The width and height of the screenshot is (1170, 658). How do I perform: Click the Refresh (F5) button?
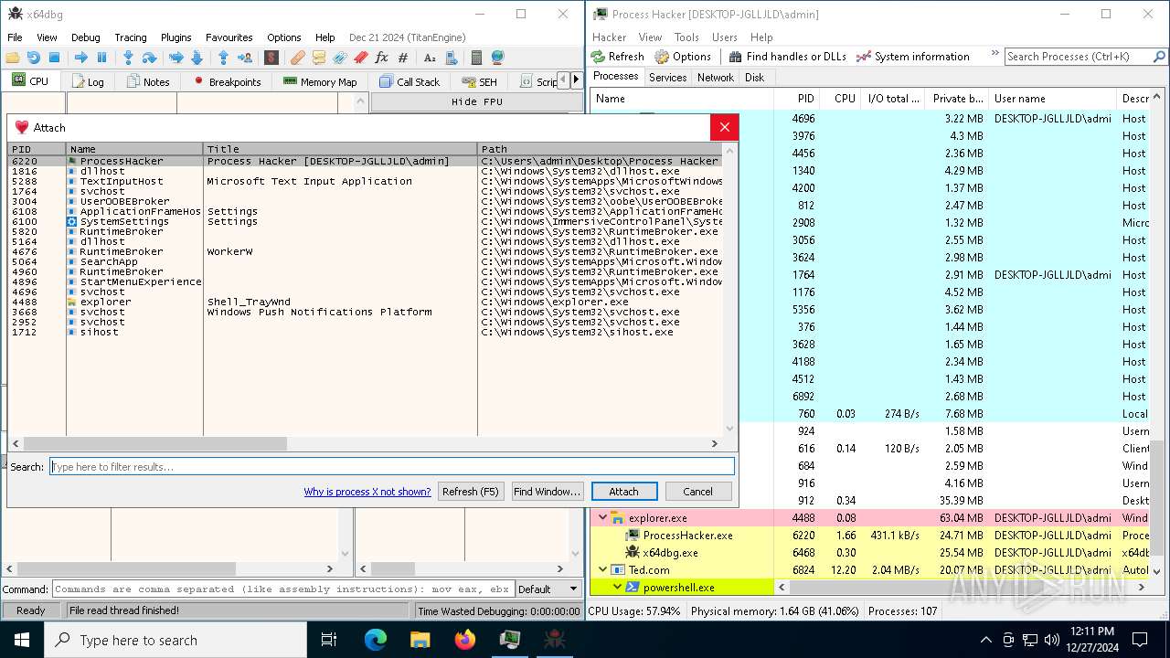click(x=471, y=492)
